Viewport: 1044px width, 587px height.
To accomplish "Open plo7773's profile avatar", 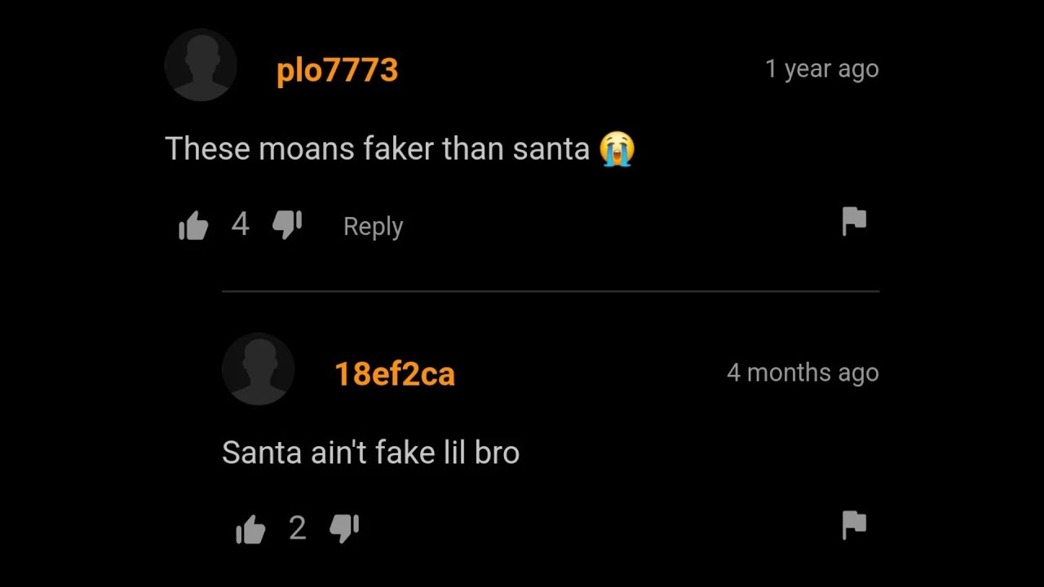I will [201, 65].
